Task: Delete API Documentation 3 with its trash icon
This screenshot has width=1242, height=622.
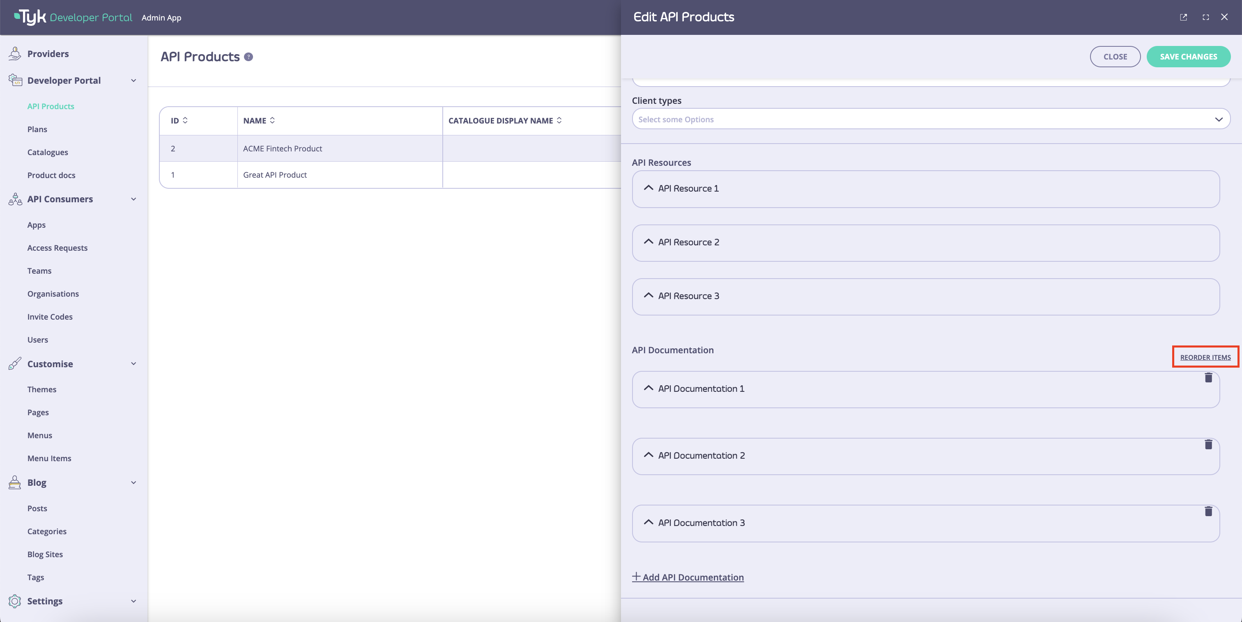Action: [1209, 512]
